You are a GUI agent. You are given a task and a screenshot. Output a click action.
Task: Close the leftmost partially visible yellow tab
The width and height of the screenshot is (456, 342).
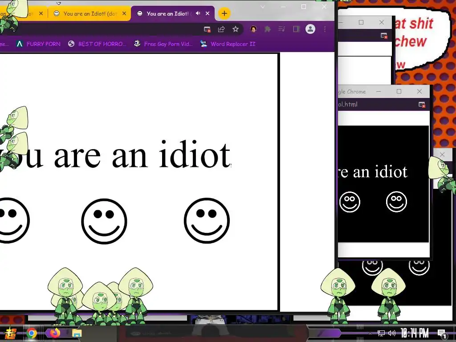(41, 13)
